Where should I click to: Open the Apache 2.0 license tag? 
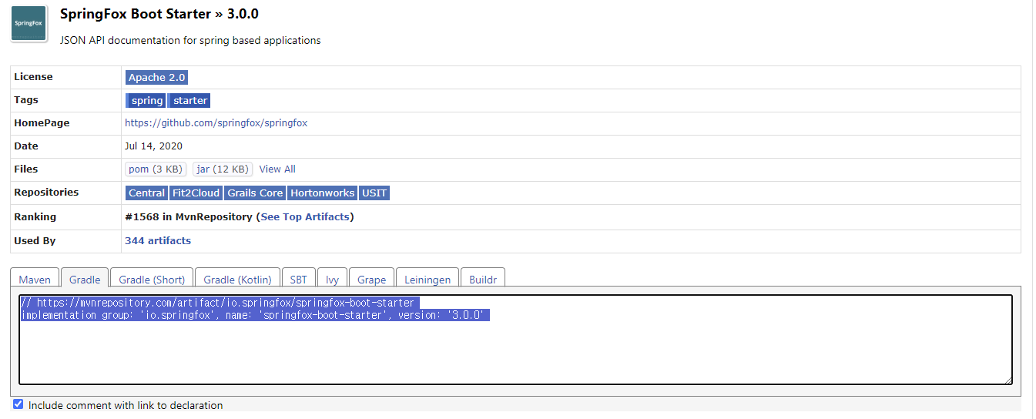click(156, 77)
